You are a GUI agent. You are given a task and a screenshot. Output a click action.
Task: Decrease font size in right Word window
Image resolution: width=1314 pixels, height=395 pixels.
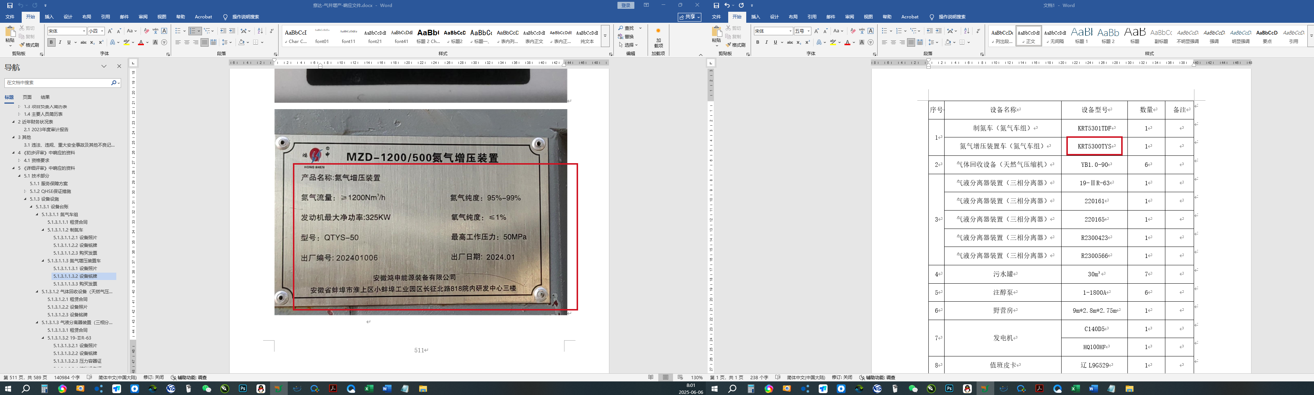click(x=825, y=31)
